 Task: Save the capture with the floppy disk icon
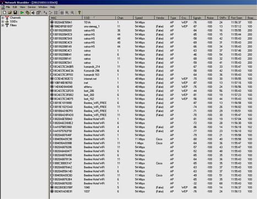coord(15,13)
